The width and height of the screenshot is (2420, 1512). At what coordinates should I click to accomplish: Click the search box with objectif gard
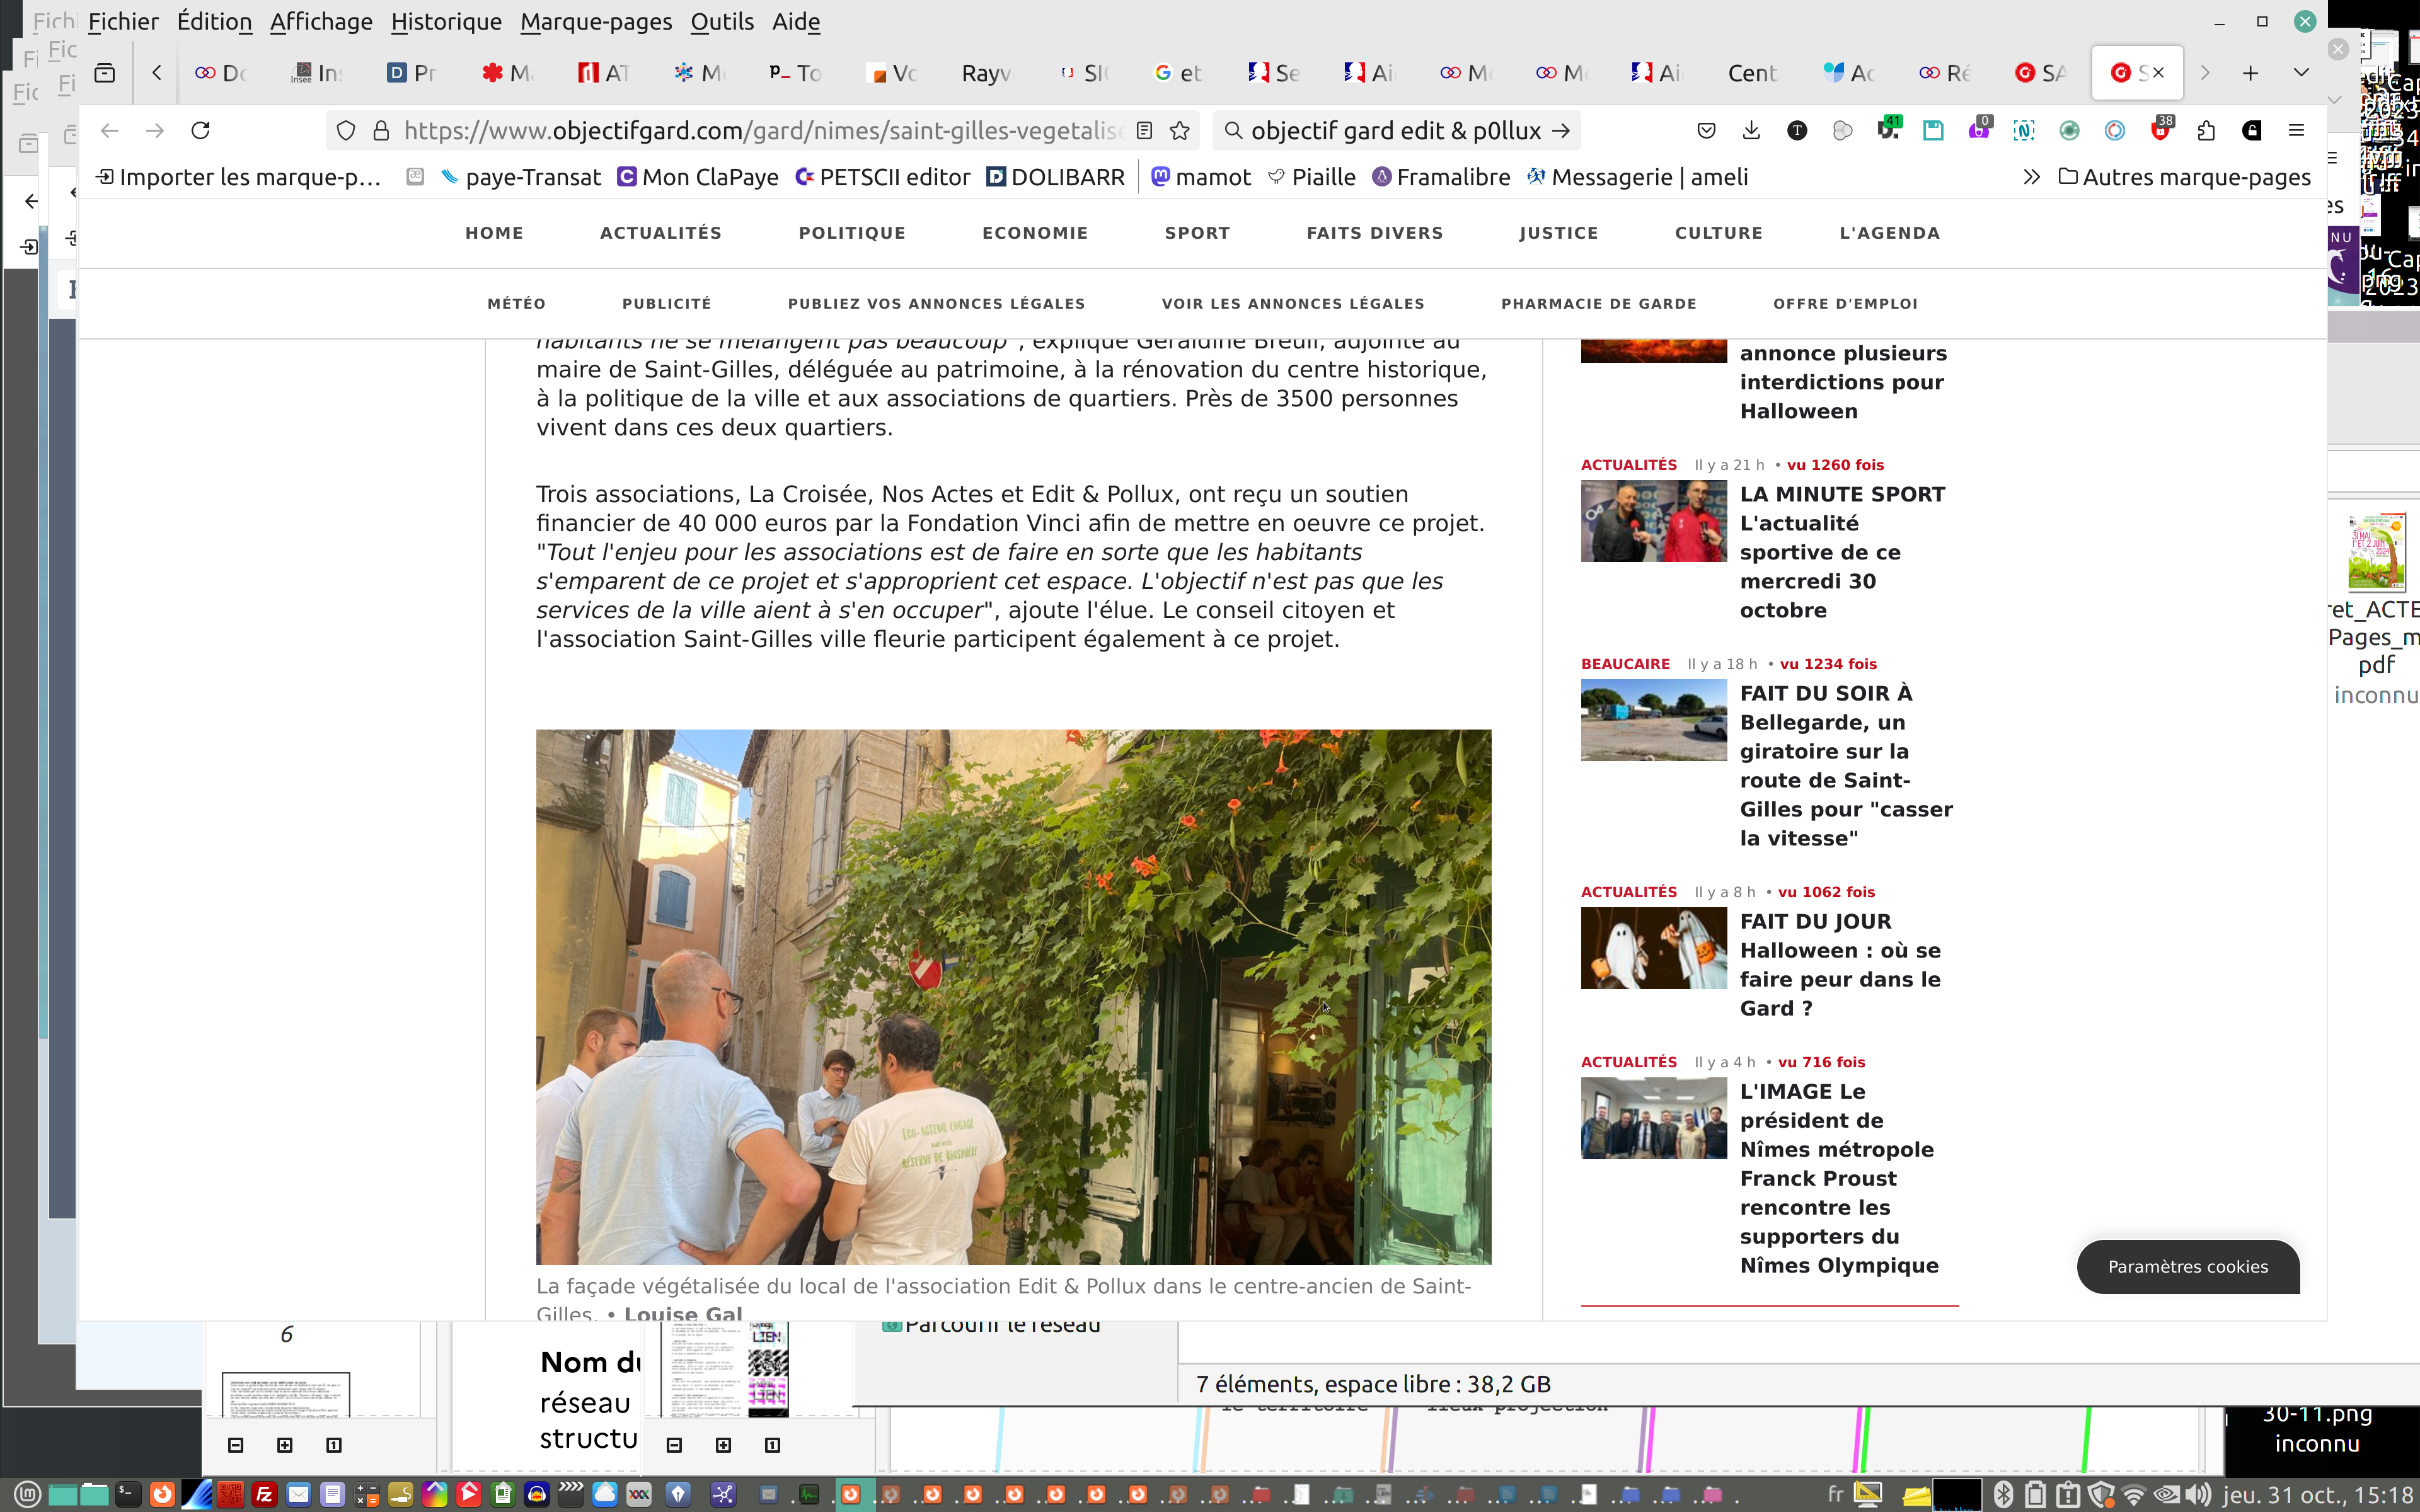pos(1395,131)
